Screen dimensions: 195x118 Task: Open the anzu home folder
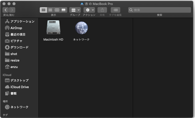tap(20, 67)
